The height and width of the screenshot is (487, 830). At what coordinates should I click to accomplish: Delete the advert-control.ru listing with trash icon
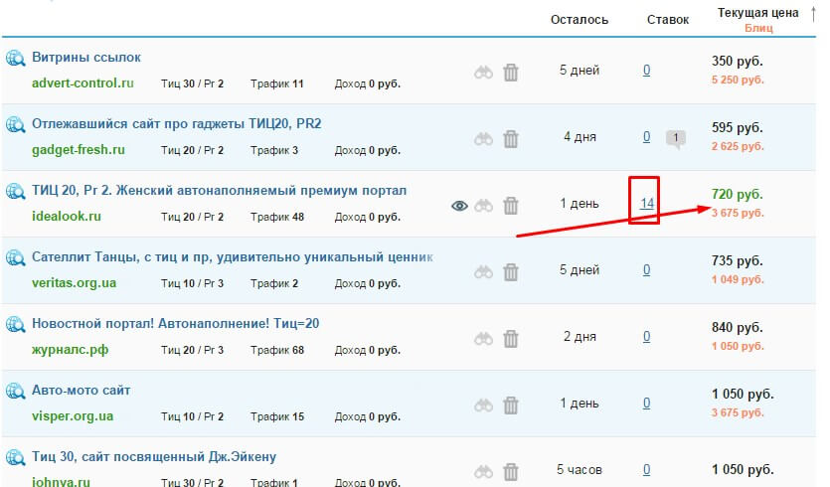tap(510, 72)
